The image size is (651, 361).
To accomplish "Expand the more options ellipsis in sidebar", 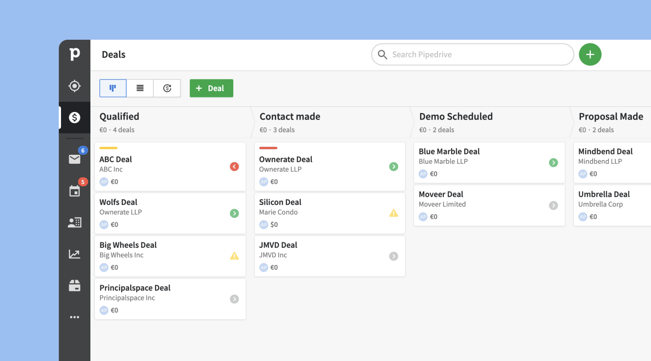I will coord(75,317).
